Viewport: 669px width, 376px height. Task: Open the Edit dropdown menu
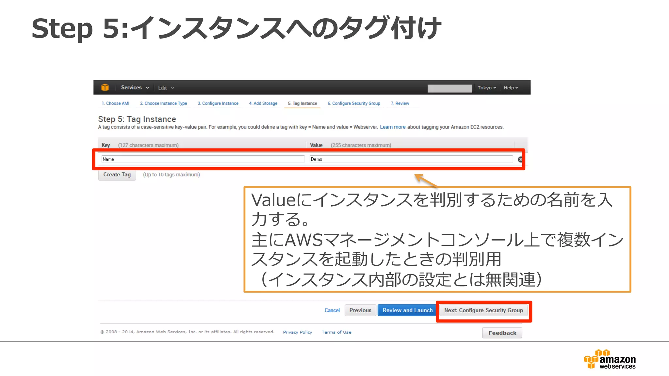[166, 88]
